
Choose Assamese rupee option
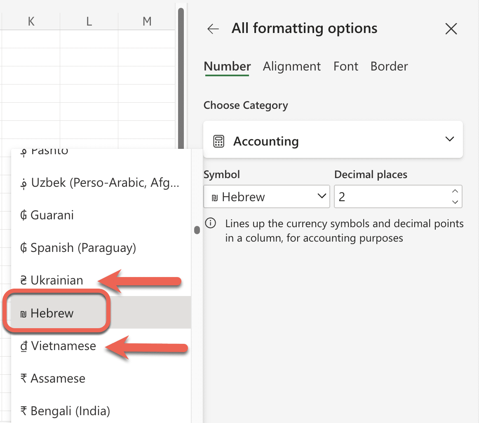pos(58,378)
